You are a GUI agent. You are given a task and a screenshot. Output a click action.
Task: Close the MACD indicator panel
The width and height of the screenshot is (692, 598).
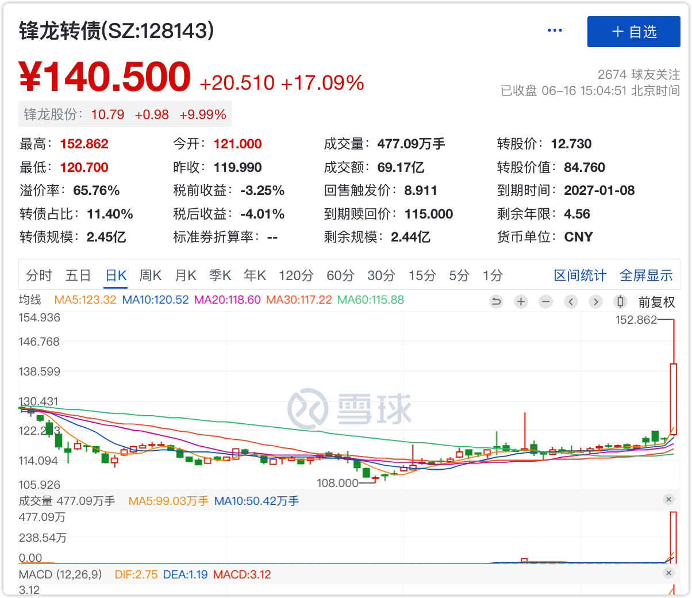click(668, 573)
